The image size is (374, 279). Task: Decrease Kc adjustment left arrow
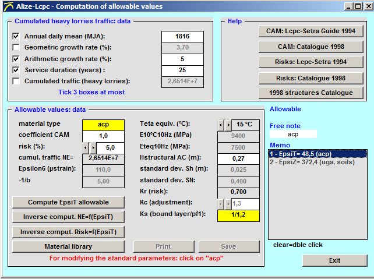click(x=221, y=204)
